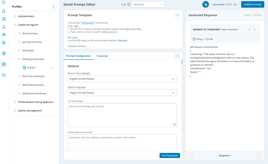Click the Publish Prompt button
The image size is (268, 164).
pyautogui.click(x=252, y=5)
